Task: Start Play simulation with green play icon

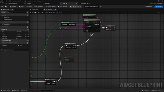Action: [x=71, y=7]
